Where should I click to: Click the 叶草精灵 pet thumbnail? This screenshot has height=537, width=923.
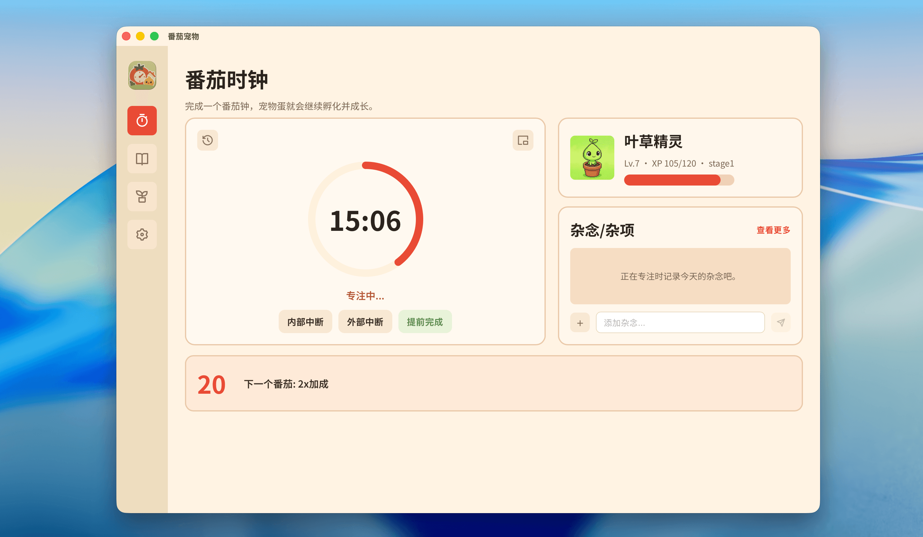592,158
